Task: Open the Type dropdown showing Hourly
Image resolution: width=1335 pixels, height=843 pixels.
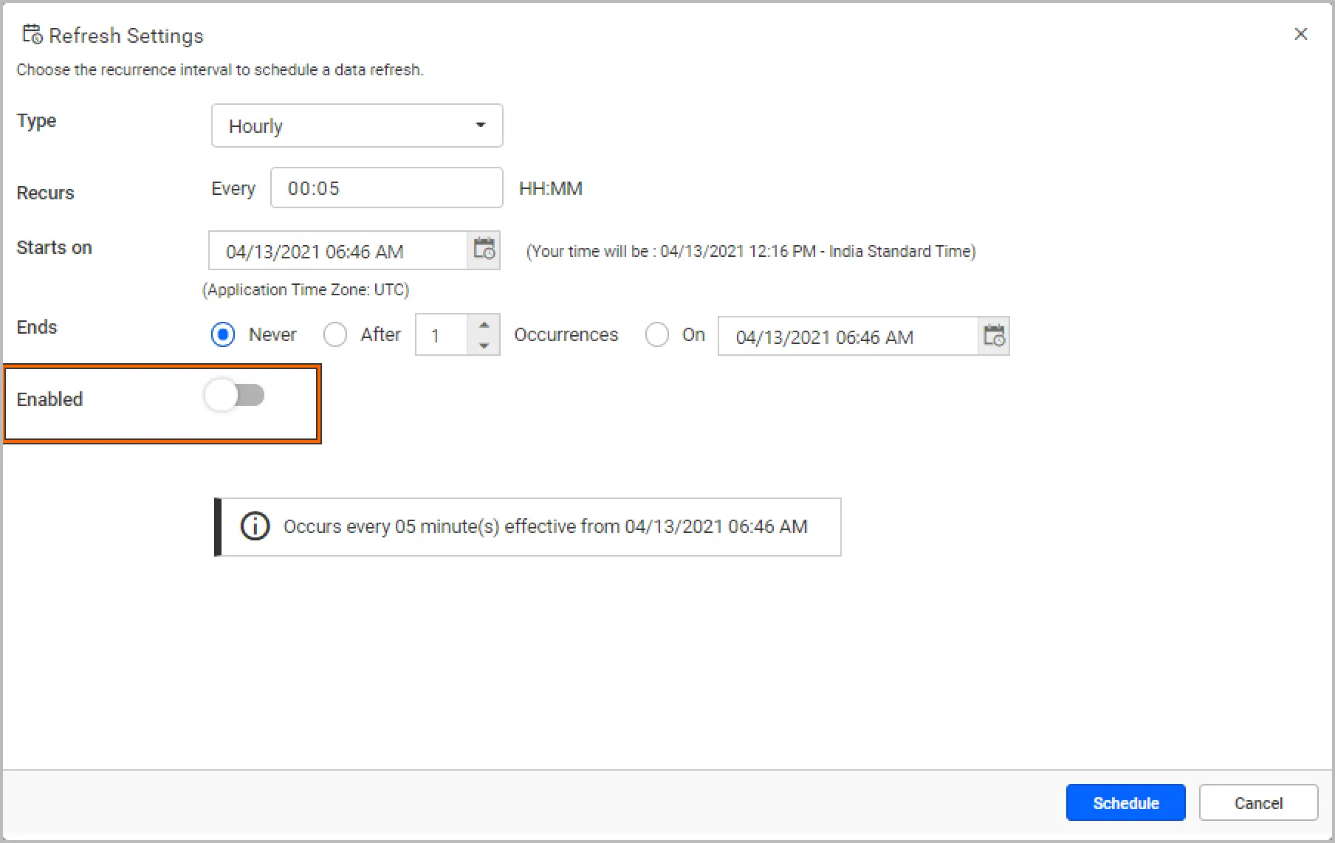Action: tap(357, 125)
